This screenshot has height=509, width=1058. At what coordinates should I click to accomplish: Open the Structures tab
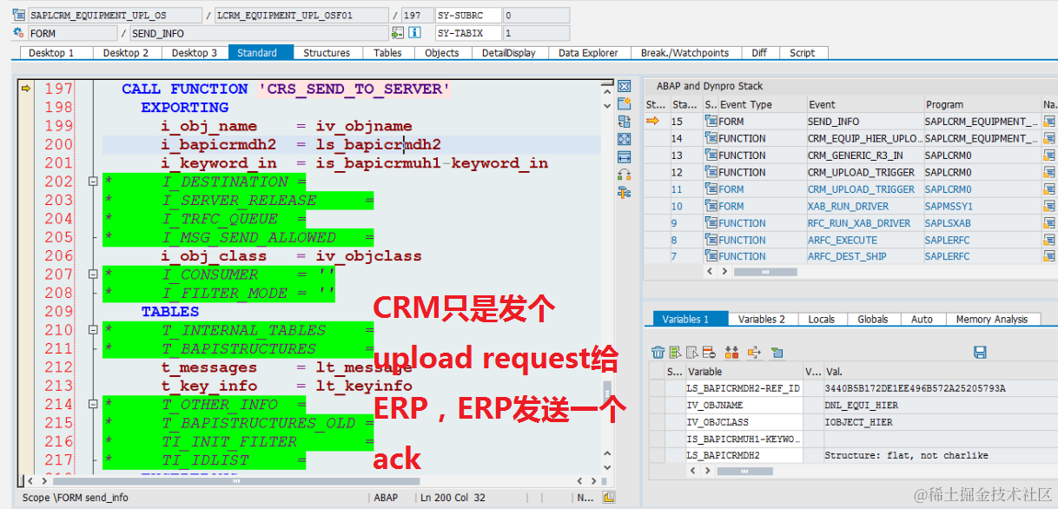point(327,53)
